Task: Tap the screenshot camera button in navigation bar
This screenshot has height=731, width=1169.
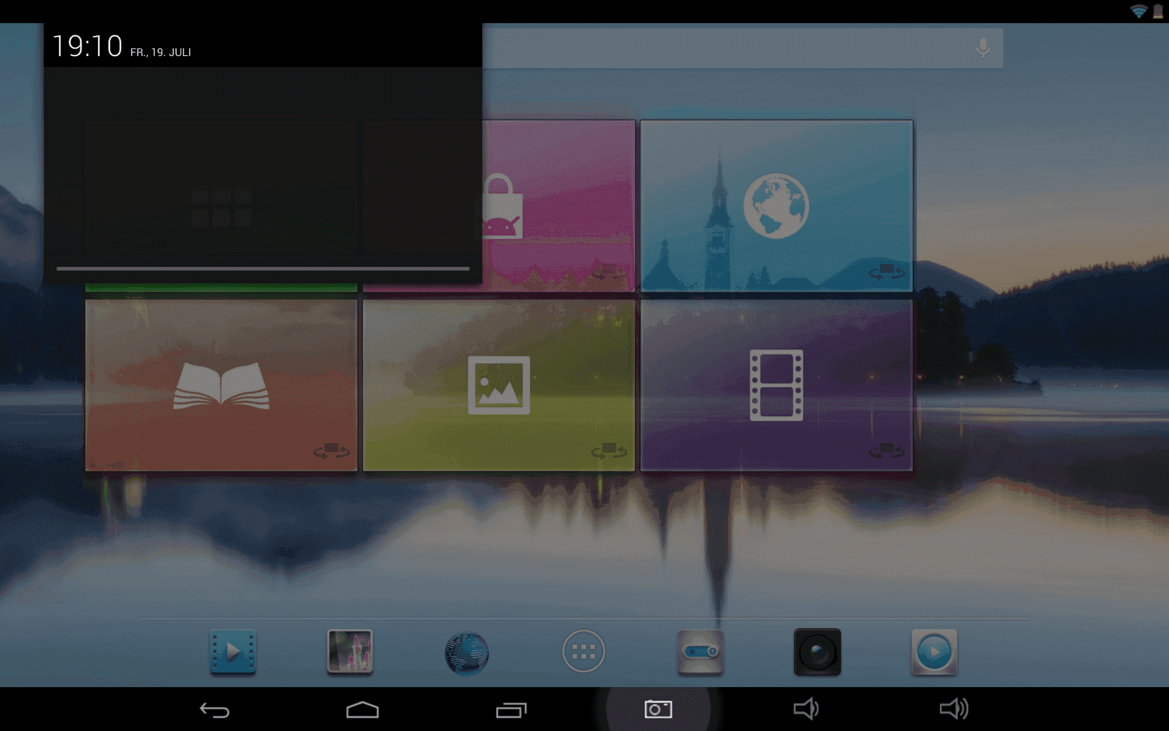Action: pyautogui.click(x=658, y=709)
